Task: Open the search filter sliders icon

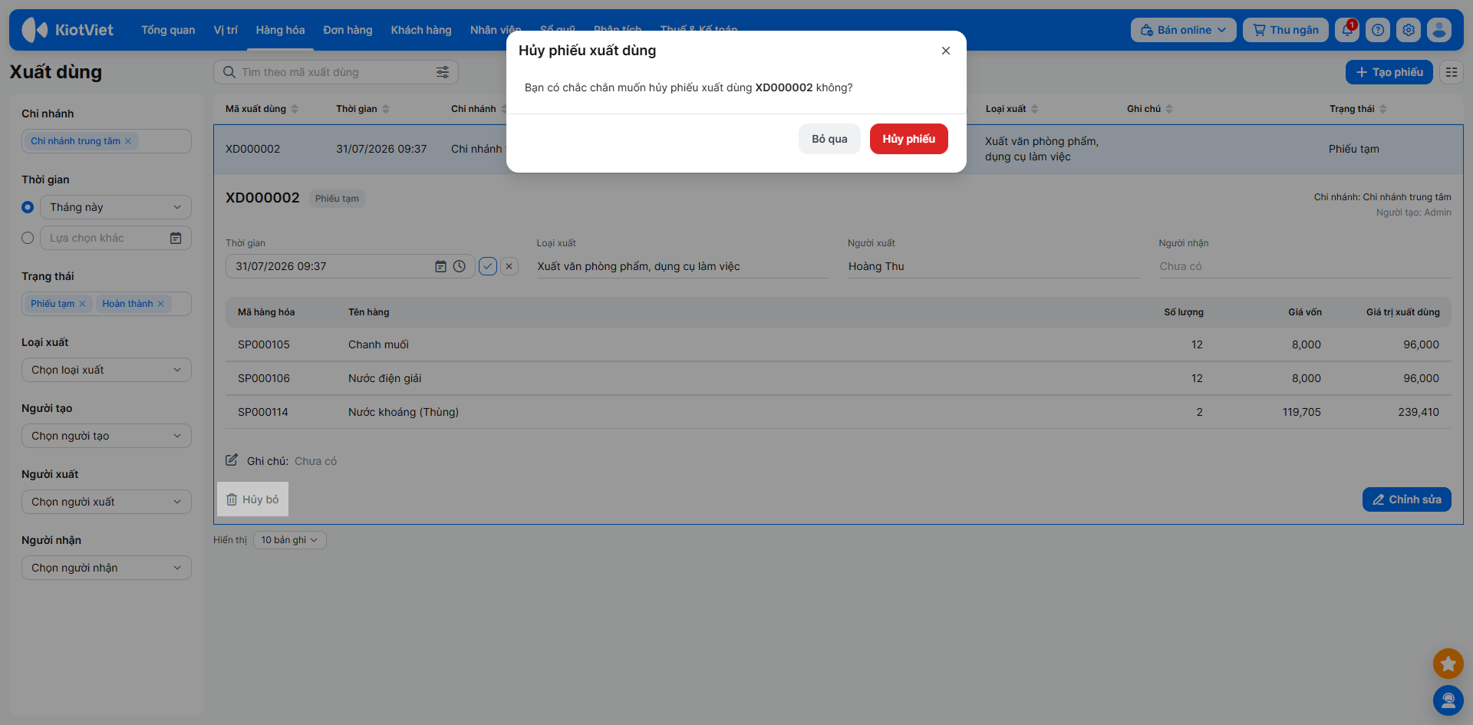Action: (443, 72)
